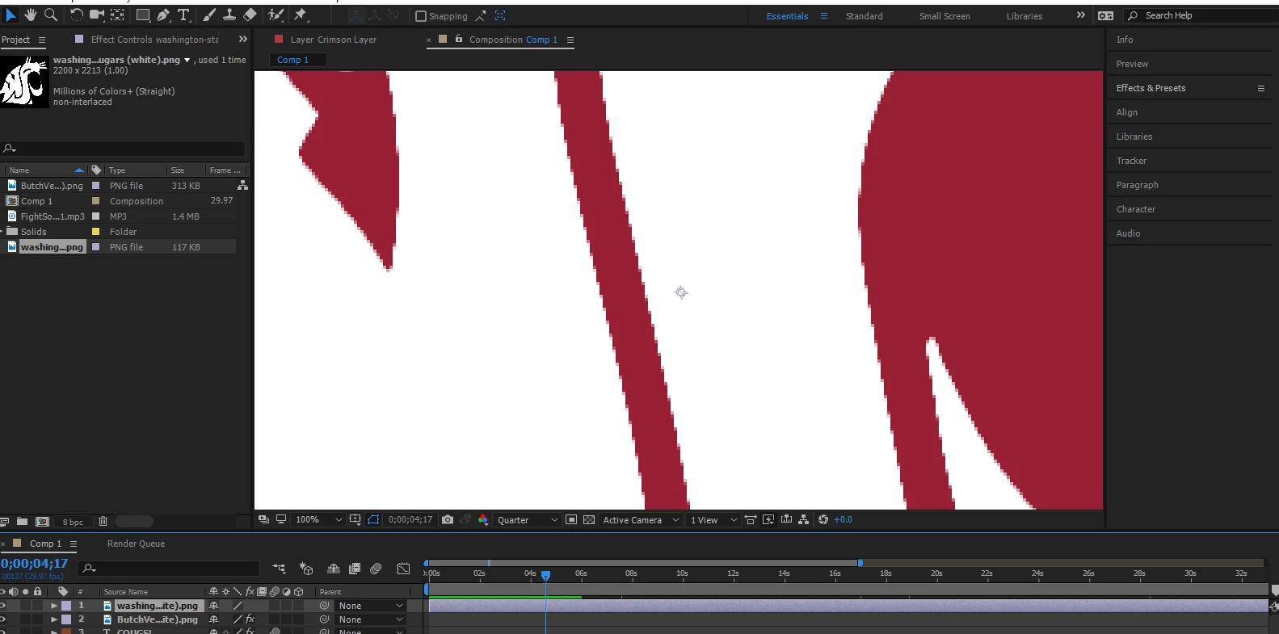The height and width of the screenshot is (634, 1279).
Task: Select the Horizontal Type tool
Action: click(183, 15)
